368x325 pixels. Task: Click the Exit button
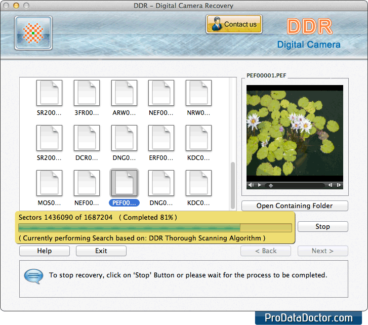101,251
